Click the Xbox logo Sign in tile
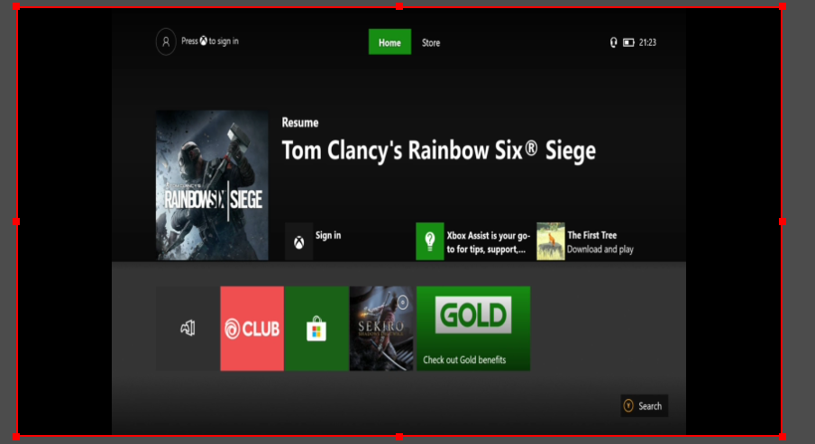This screenshot has height=444, width=815. (299, 241)
